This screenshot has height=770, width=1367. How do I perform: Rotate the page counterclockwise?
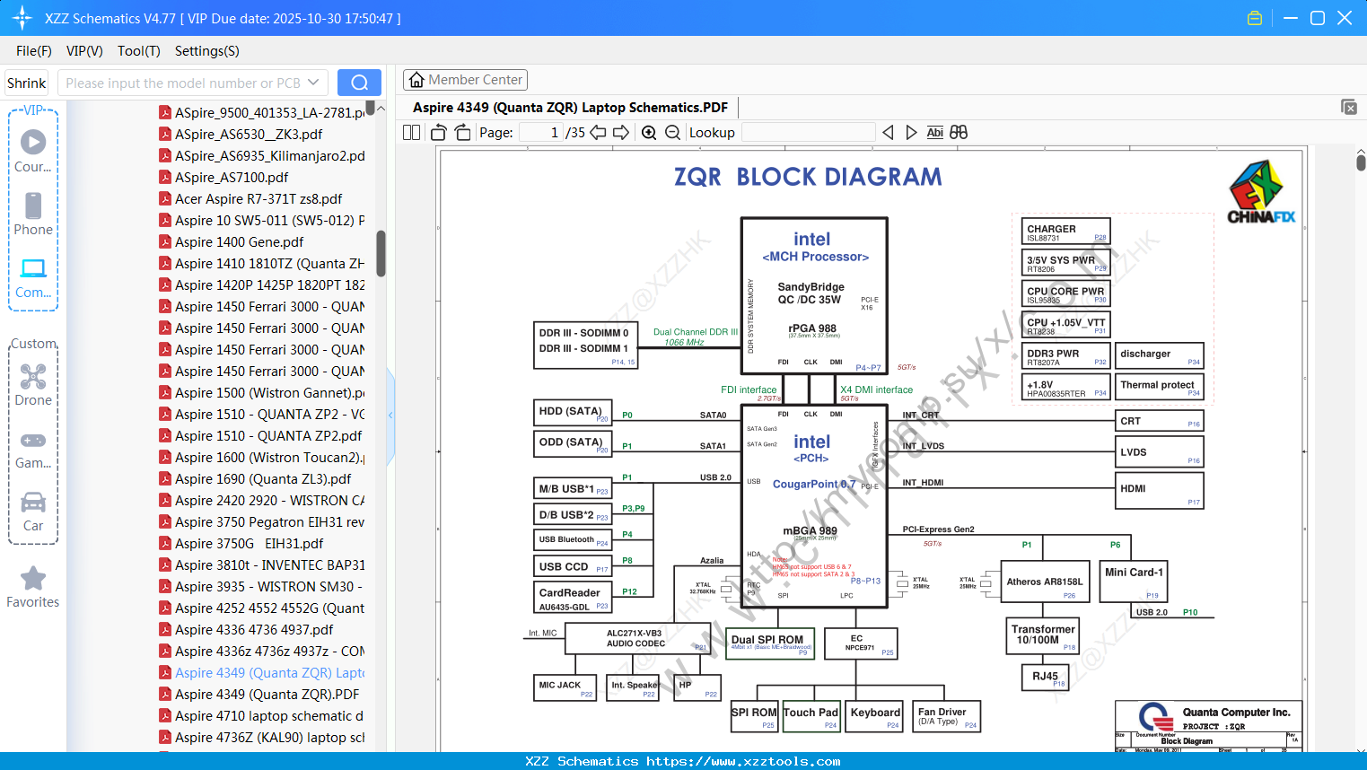439,132
